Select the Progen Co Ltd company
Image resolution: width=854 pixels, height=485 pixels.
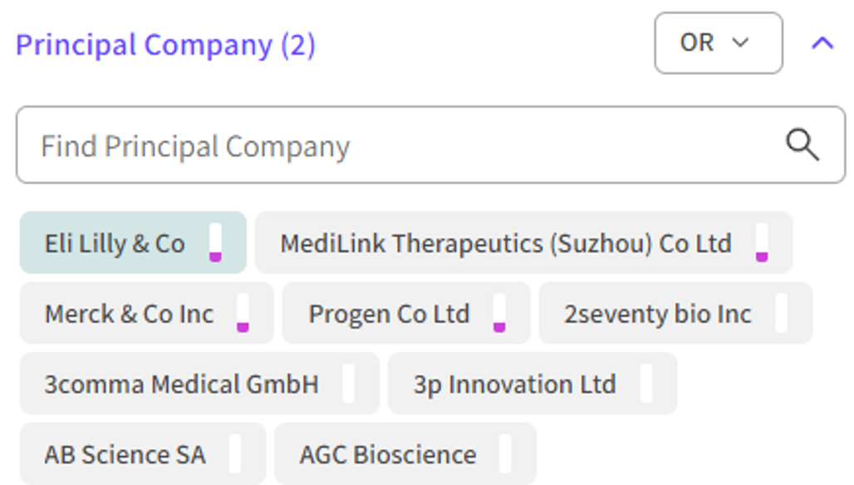tap(389, 314)
